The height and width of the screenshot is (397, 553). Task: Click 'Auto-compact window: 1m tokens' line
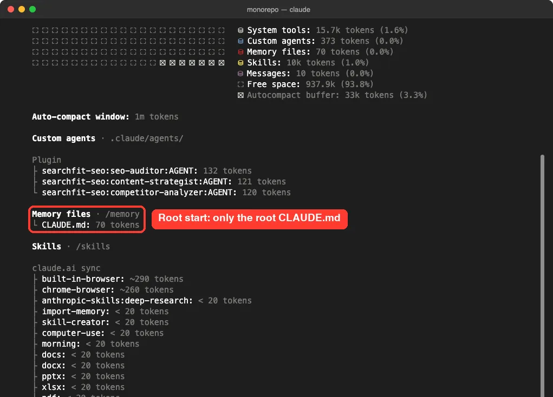tap(105, 117)
